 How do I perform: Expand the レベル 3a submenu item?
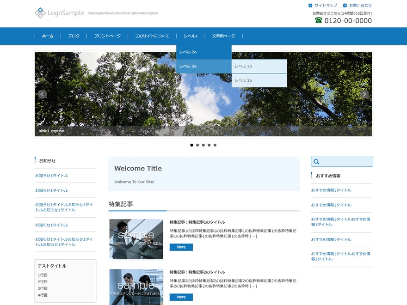coord(204,67)
